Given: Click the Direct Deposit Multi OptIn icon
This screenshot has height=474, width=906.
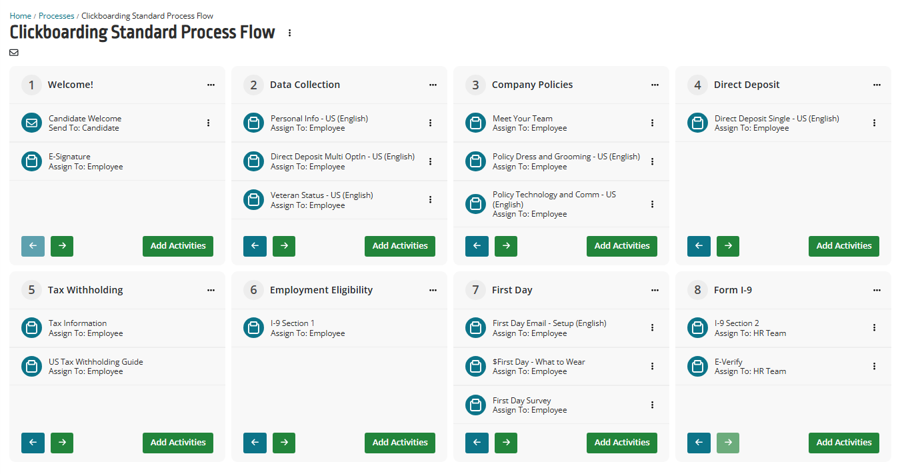Looking at the screenshot, I should coord(253,161).
